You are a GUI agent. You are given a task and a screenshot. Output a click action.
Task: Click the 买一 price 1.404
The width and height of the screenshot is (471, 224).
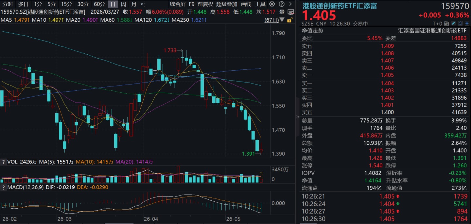click(387, 83)
